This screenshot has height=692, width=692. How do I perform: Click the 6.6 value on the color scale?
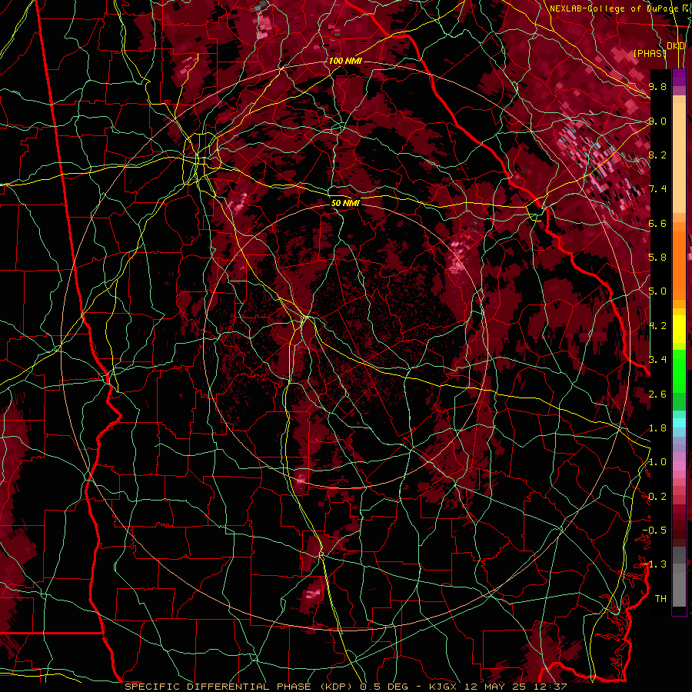click(657, 223)
